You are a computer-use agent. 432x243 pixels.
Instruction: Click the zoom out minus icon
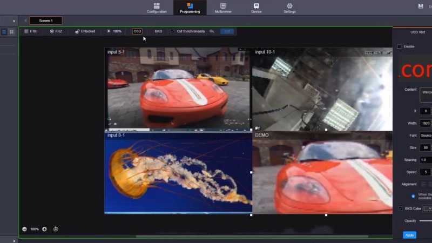coord(24,229)
